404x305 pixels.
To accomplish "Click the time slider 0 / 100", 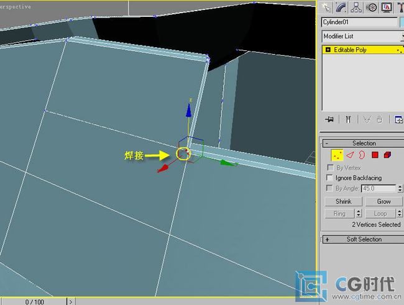I will point(34,302).
